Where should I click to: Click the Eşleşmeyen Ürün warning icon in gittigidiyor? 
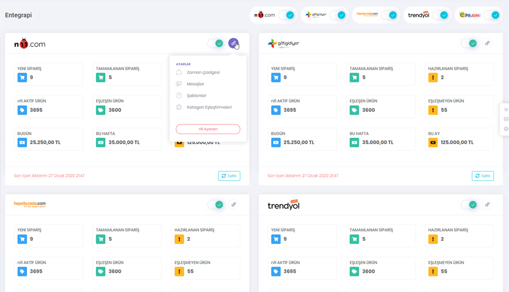tap(433, 110)
